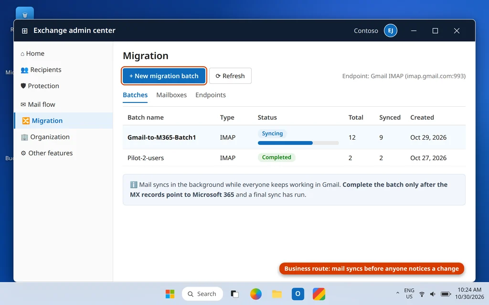Click the Migration page heading
The width and height of the screenshot is (489, 305).
tap(145, 56)
